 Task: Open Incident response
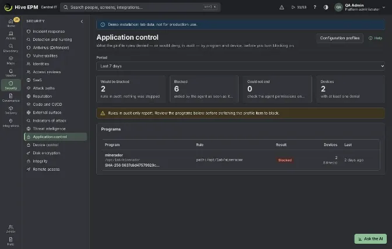[x=55, y=32]
